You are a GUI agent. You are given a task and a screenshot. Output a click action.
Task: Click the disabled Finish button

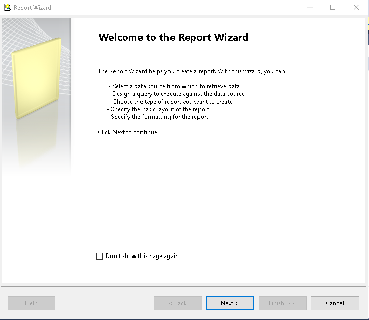(x=282, y=303)
